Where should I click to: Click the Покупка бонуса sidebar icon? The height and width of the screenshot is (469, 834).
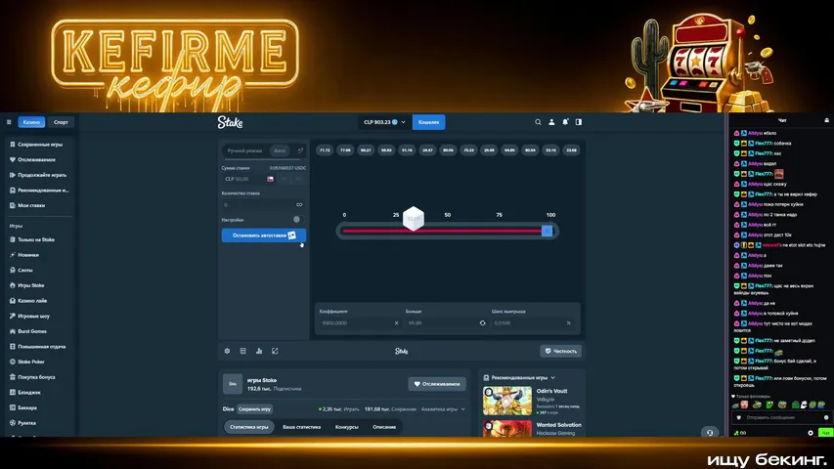click(x=13, y=377)
